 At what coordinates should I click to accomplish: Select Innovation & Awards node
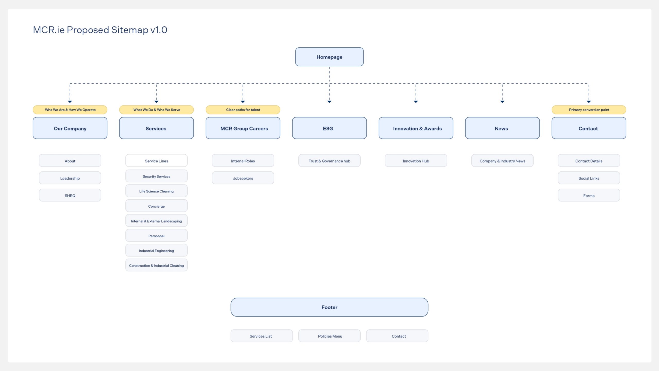click(x=416, y=128)
